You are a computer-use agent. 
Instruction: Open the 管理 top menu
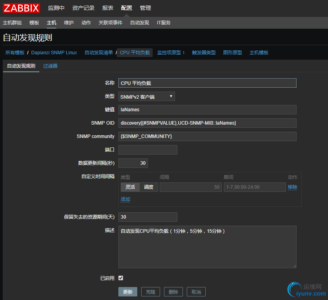(146, 8)
